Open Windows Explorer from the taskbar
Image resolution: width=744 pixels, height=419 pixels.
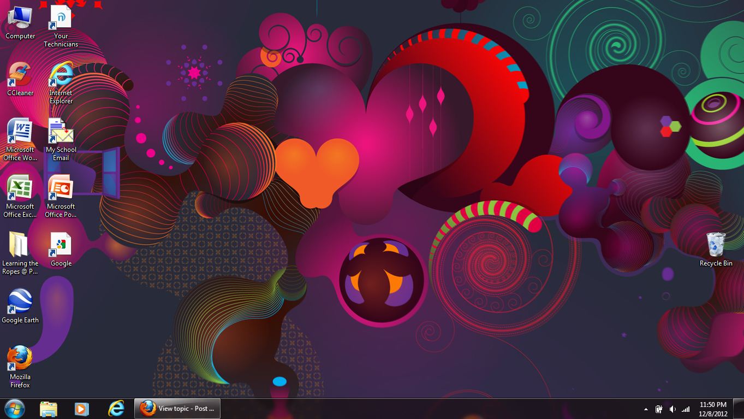[x=49, y=409]
